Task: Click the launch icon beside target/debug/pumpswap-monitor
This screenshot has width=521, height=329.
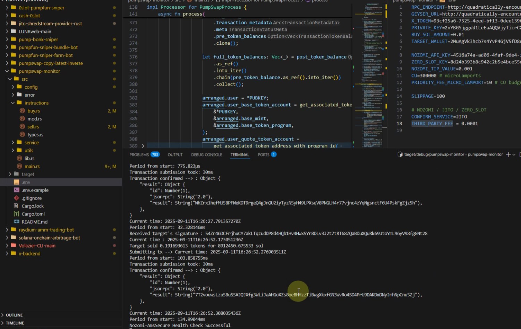Action: [399, 154]
